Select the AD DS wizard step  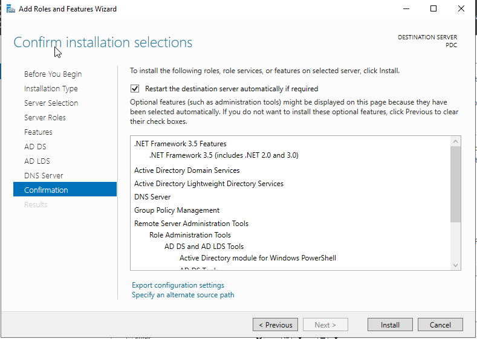pyautogui.click(x=35, y=147)
